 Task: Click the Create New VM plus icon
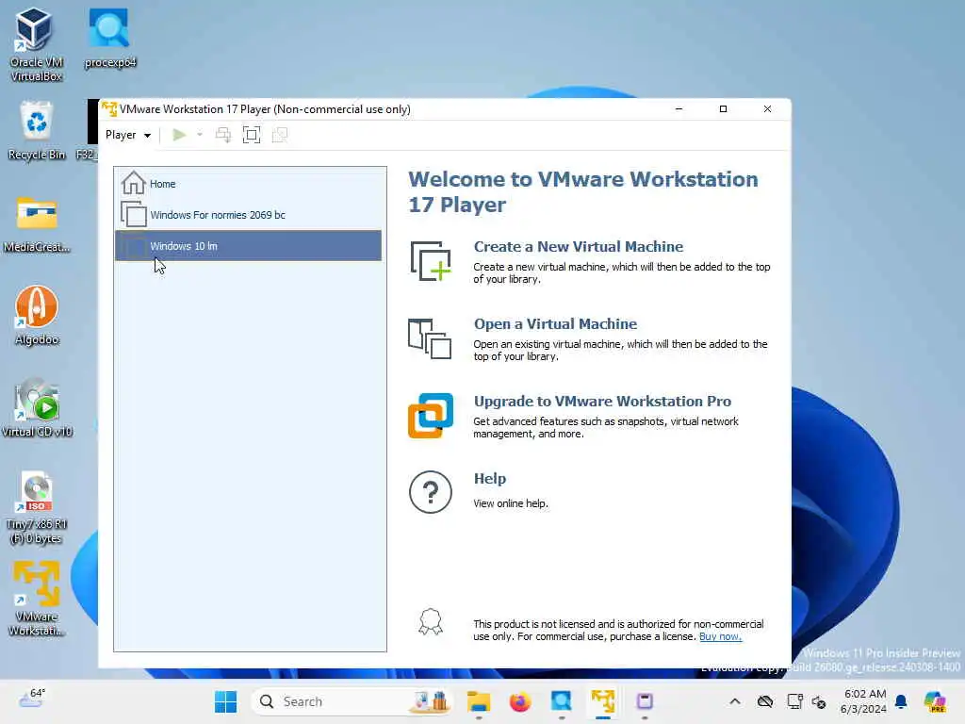430,261
